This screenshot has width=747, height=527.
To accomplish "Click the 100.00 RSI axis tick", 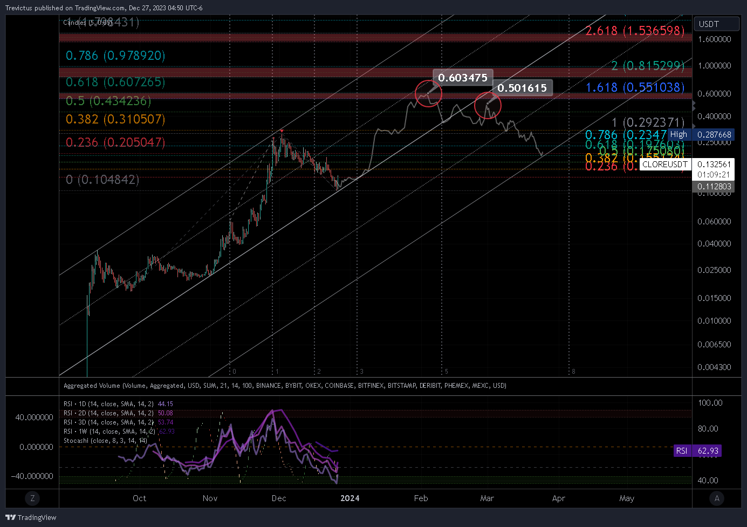I will 710,403.
